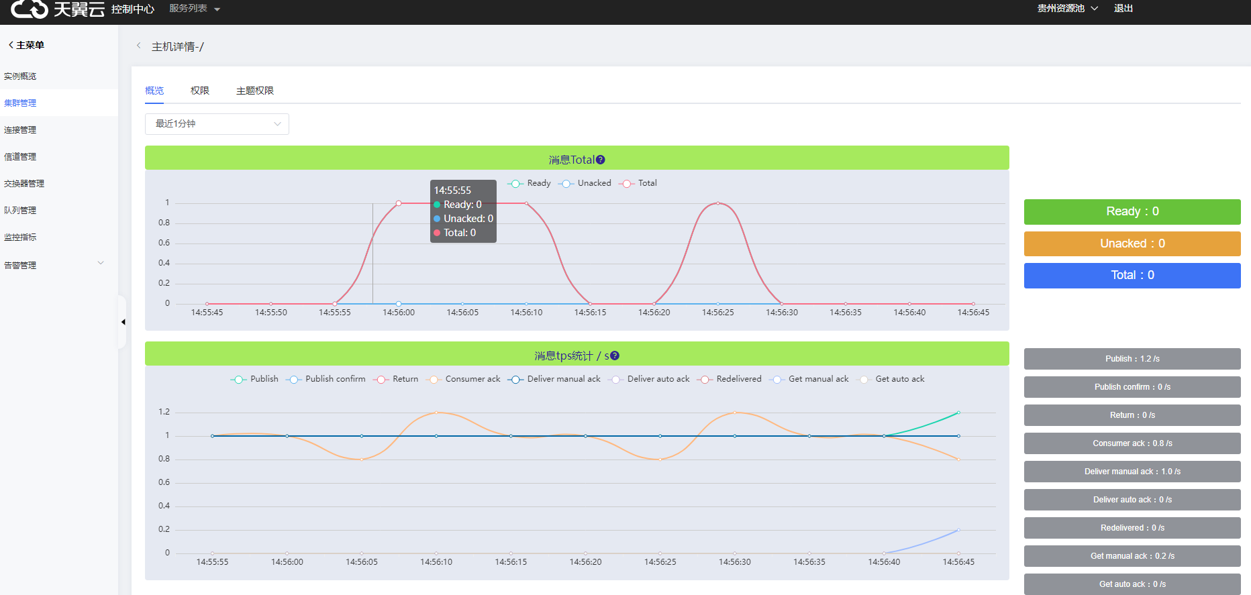Click the 退出 logout link
The width and height of the screenshot is (1251, 595).
point(1123,9)
